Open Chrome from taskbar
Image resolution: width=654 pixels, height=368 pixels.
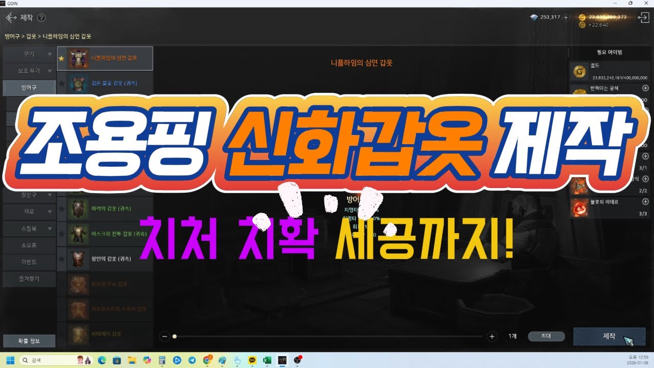point(207,360)
